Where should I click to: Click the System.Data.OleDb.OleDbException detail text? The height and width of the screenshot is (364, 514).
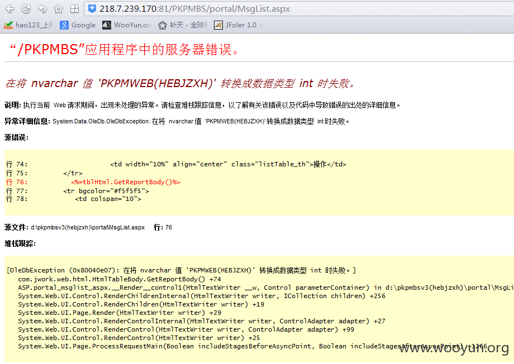(201, 122)
